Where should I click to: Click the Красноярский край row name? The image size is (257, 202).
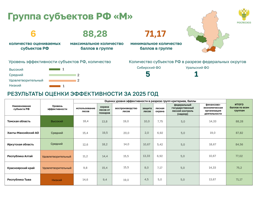point(21,168)
